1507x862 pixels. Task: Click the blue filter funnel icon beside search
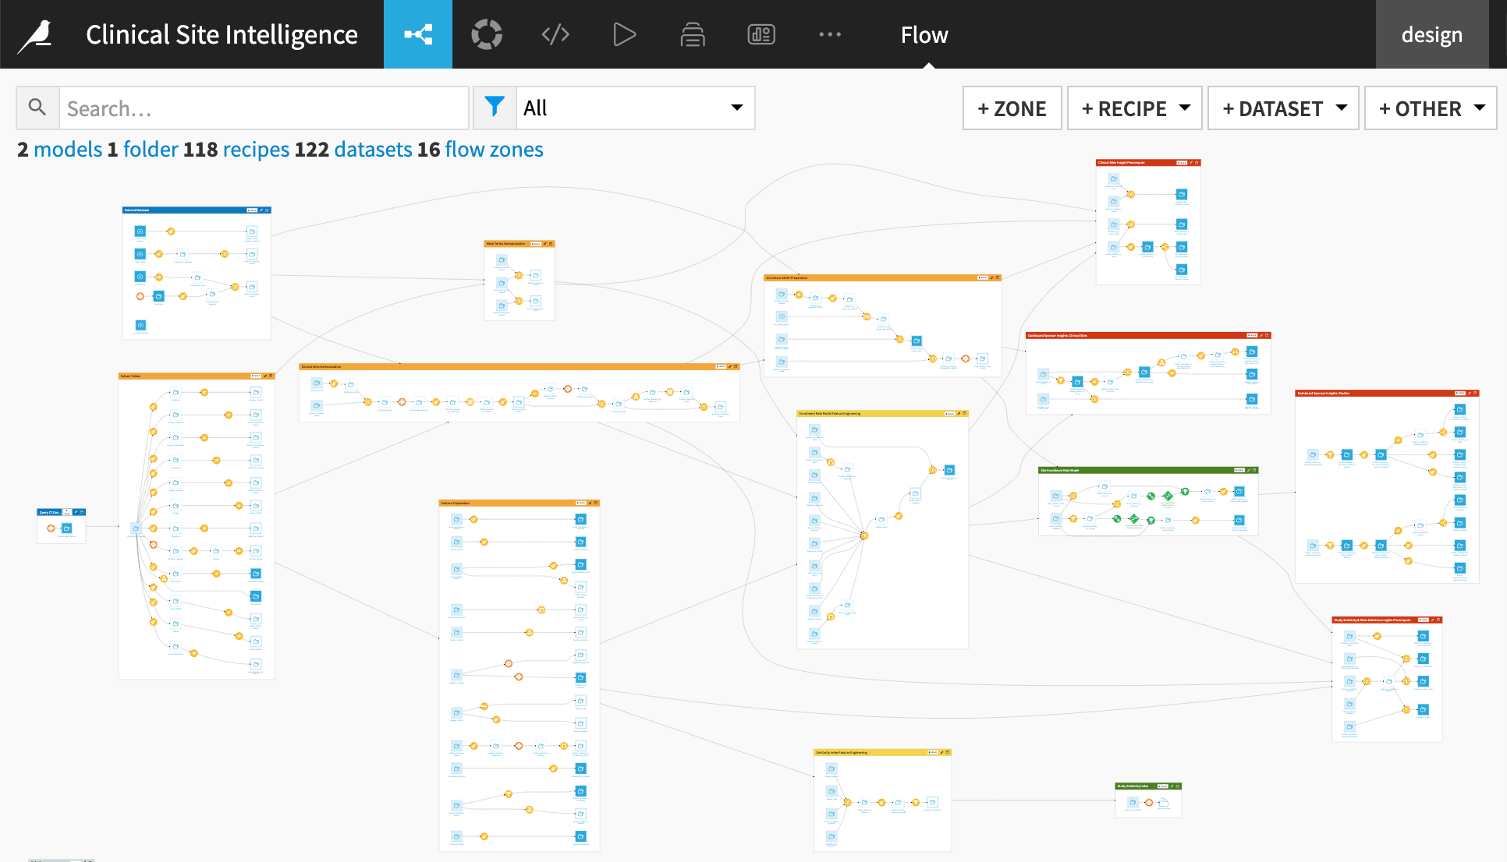[495, 108]
